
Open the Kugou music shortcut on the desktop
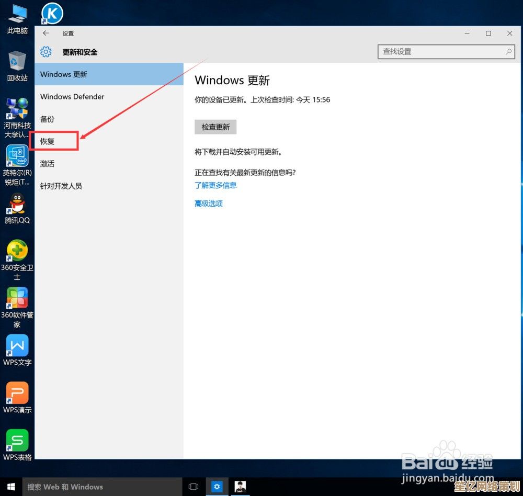click(x=52, y=14)
